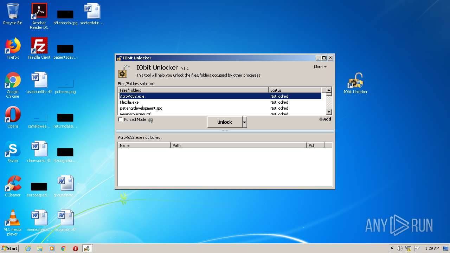This screenshot has width=450, height=253.
Task: Open Acrobat Reader DC shortcut
Action: point(39,16)
